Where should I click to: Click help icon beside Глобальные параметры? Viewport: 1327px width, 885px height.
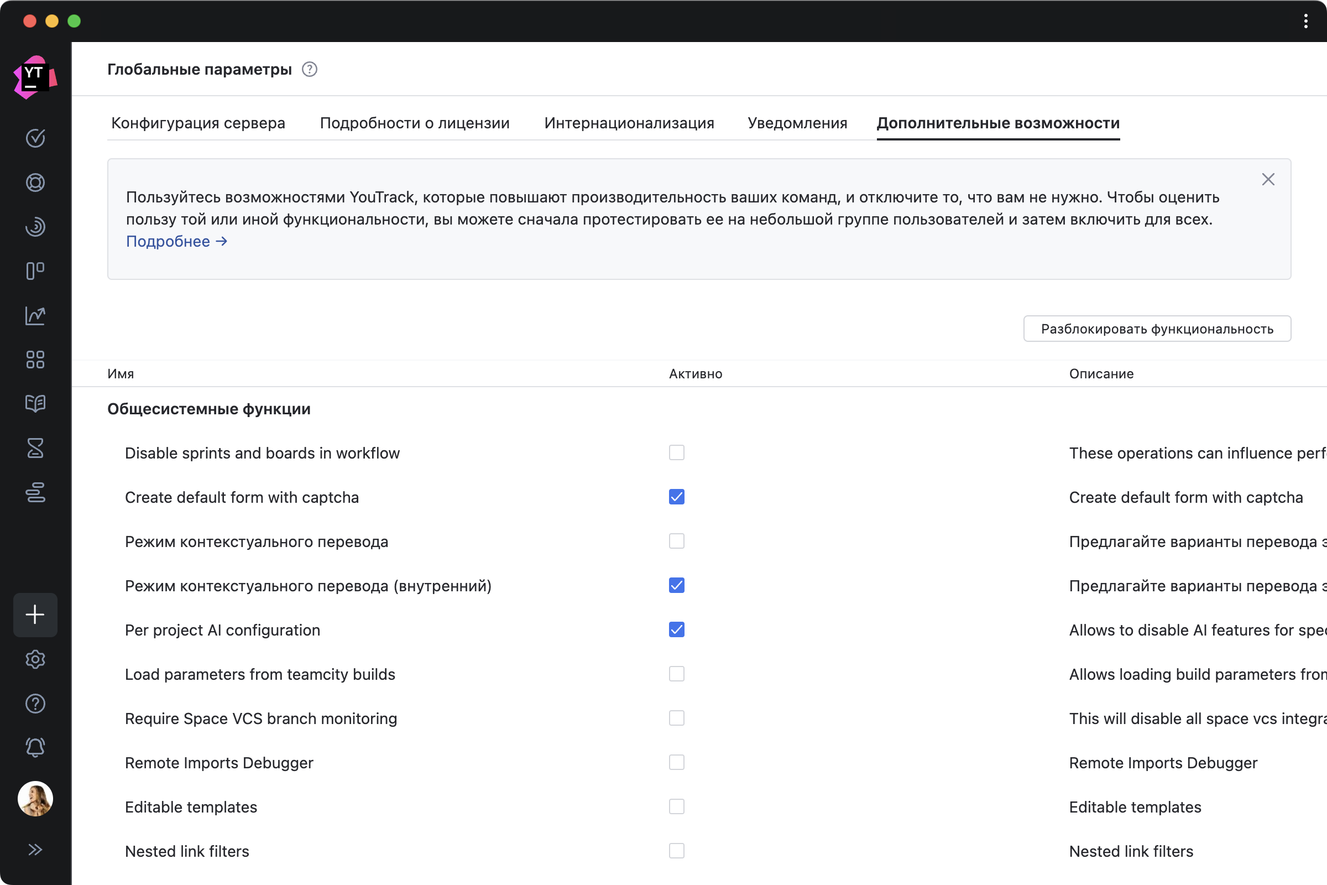point(309,70)
